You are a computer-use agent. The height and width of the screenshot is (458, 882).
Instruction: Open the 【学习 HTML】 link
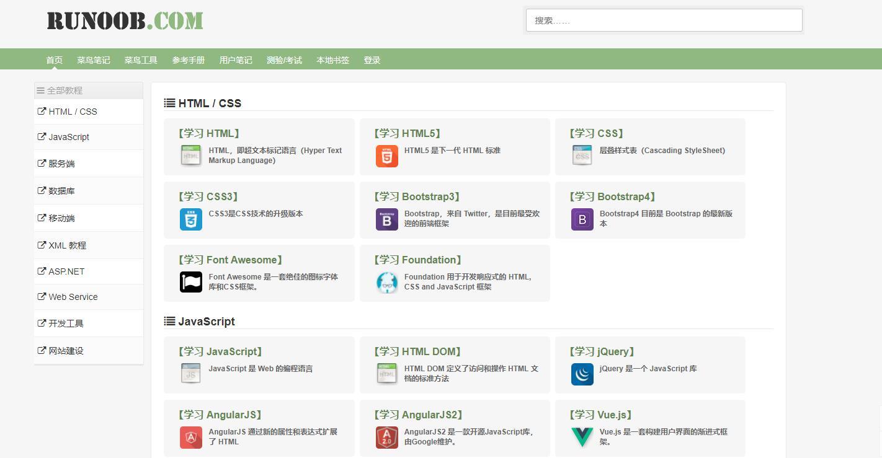point(208,133)
